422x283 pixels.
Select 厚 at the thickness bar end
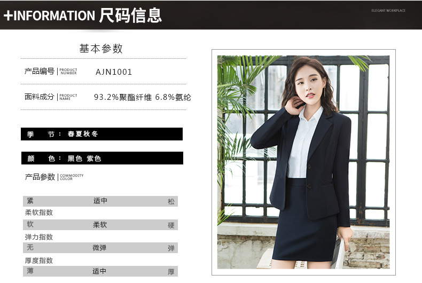(171, 272)
